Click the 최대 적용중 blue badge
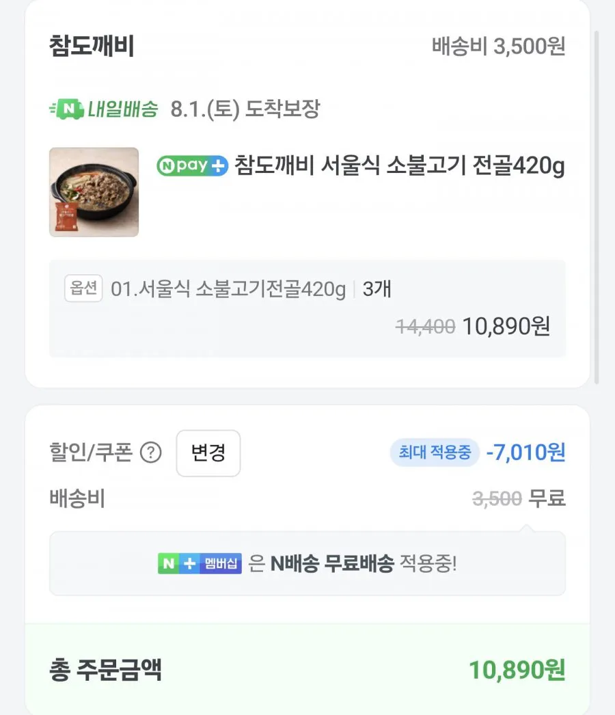Screen dimensions: 615x715 pos(435,453)
